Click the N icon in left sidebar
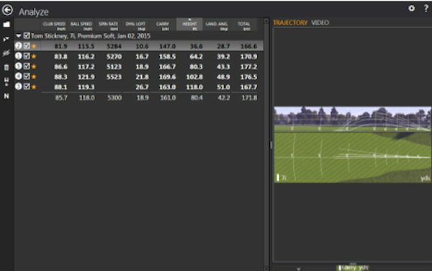 [6, 96]
